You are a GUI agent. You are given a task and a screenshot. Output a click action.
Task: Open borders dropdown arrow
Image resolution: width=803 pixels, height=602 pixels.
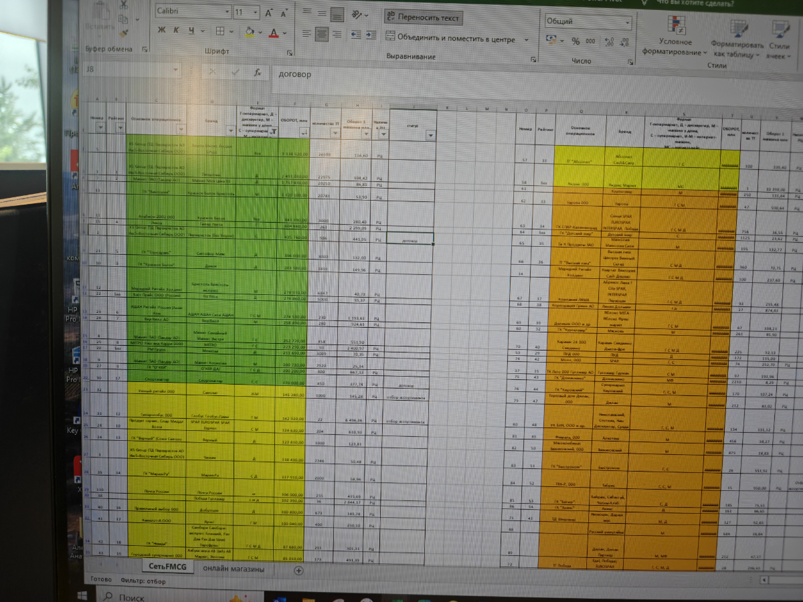pyautogui.click(x=230, y=32)
